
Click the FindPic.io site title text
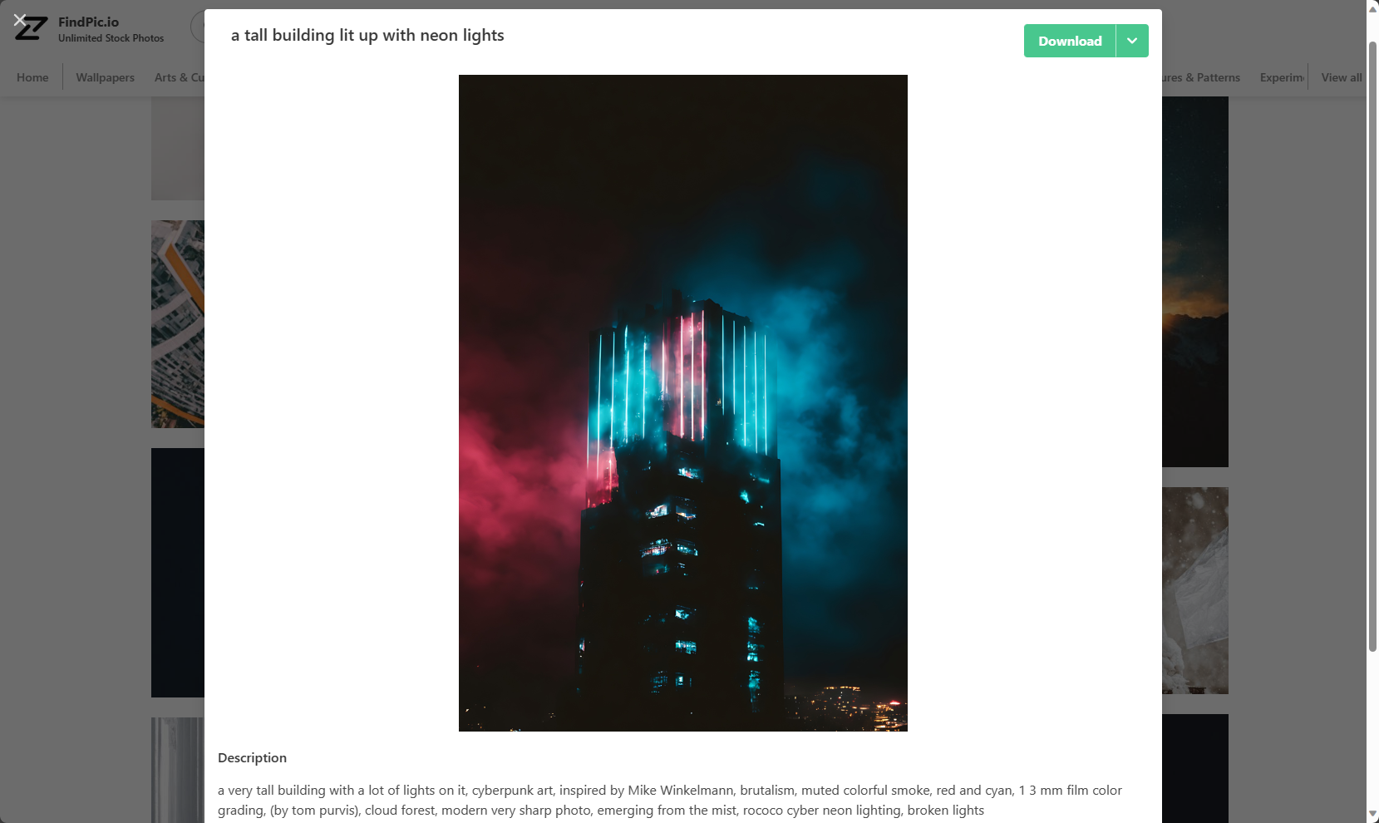88,22
